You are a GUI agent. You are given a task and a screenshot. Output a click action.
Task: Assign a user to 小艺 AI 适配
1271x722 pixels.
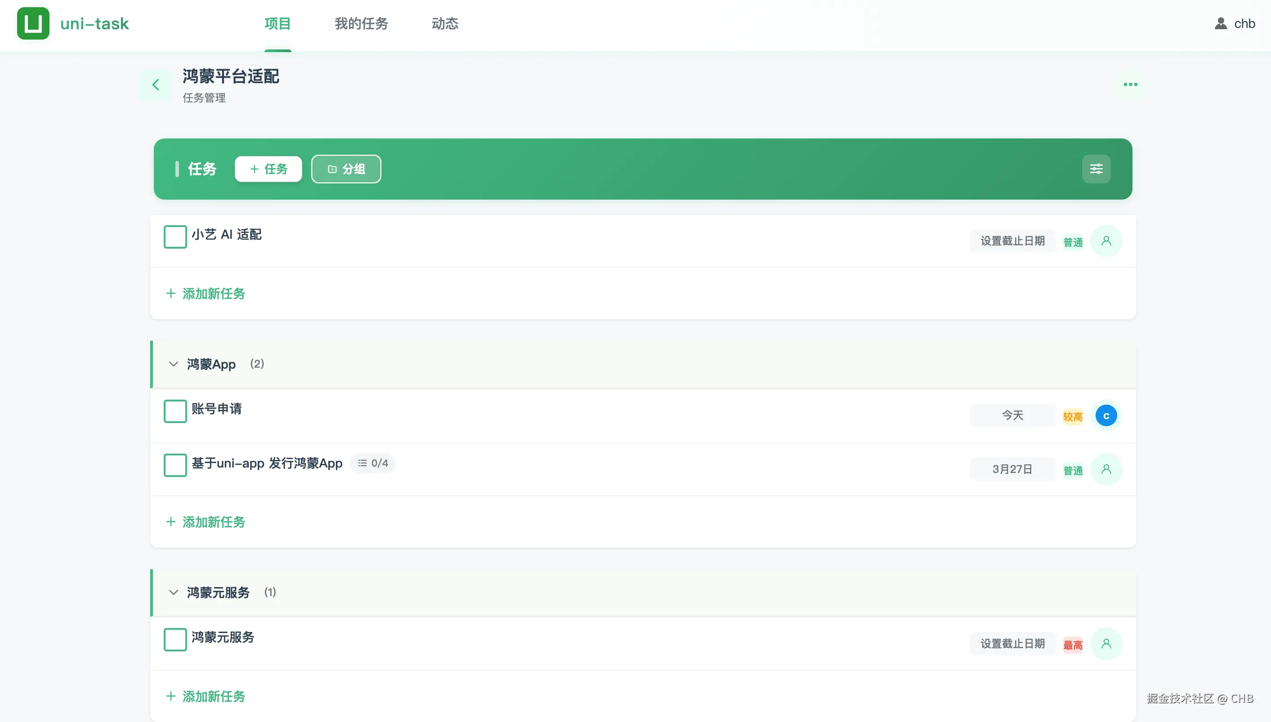(1106, 241)
